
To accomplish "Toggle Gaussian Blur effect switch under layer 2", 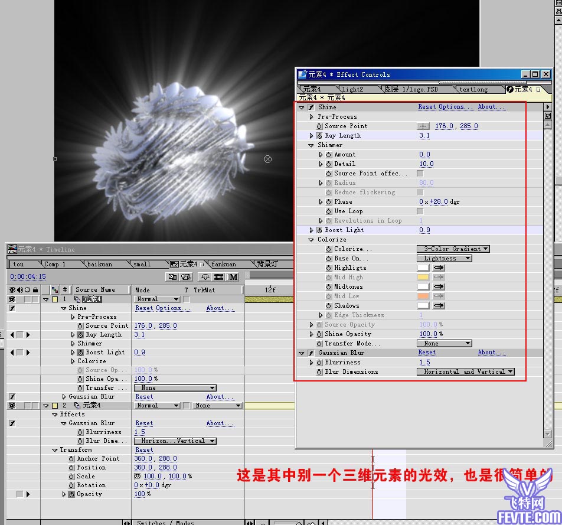I will tap(12, 423).
